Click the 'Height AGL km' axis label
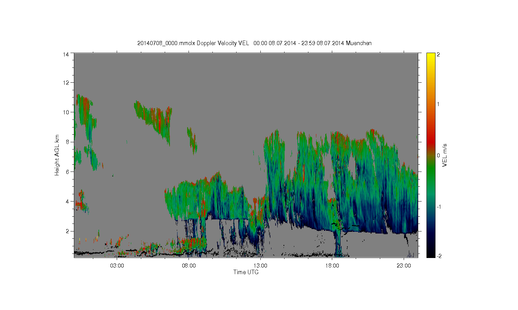This screenshot has width=518, height=310. pyautogui.click(x=57, y=155)
